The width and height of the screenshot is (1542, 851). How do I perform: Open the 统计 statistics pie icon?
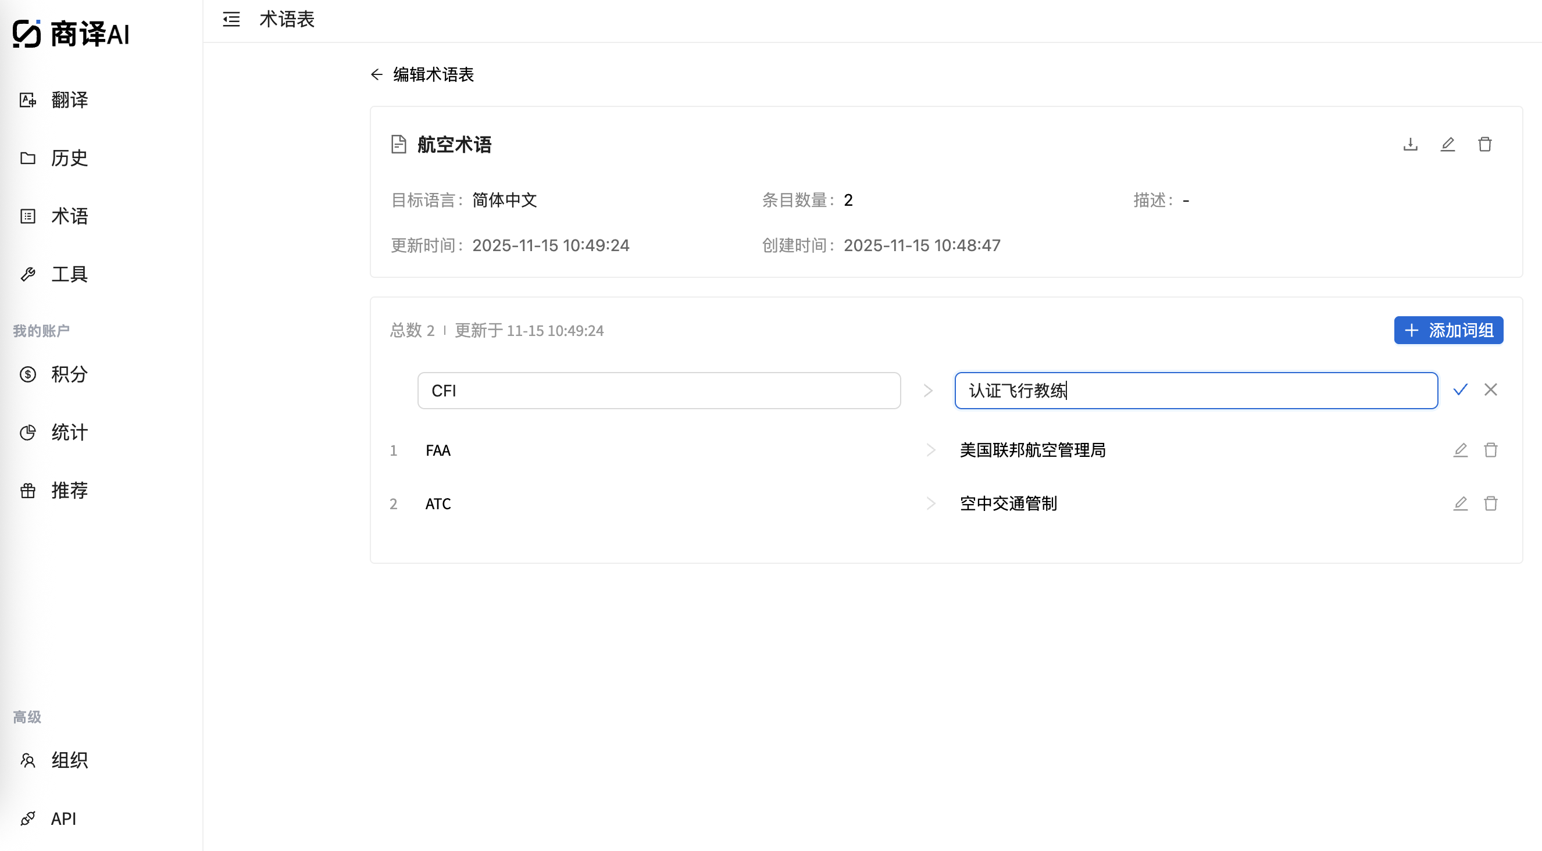(x=27, y=432)
